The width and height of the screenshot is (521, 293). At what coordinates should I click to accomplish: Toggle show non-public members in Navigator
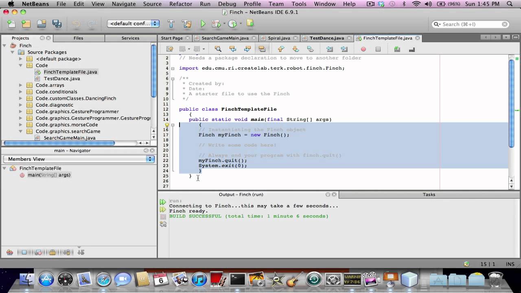click(x=53, y=252)
